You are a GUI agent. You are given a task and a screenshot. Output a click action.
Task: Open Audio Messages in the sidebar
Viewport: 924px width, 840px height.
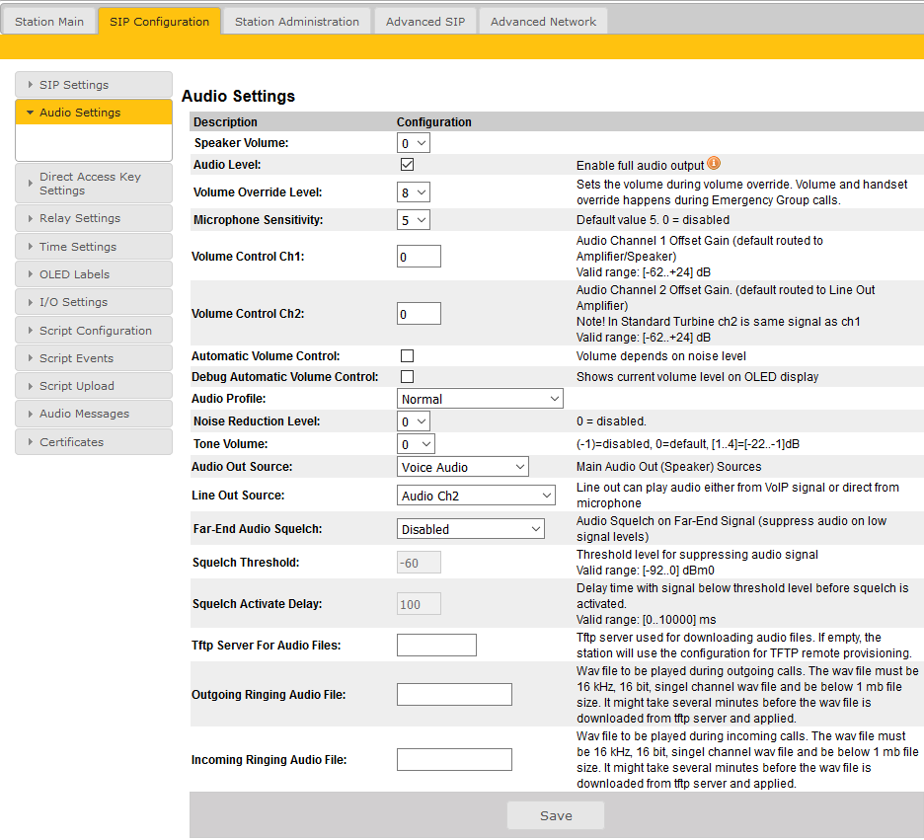pos(84,414)
